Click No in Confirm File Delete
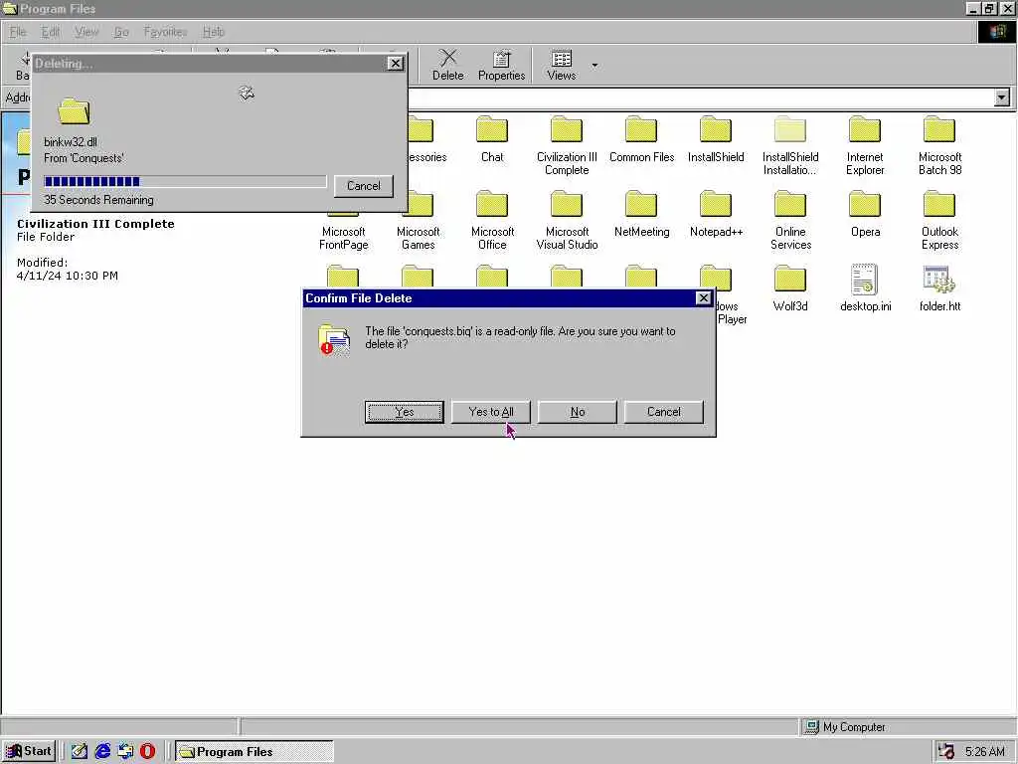 click(578, 412)
